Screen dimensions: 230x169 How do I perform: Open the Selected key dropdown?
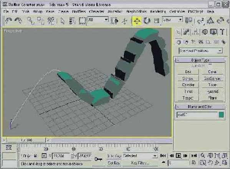coord(140,156)
